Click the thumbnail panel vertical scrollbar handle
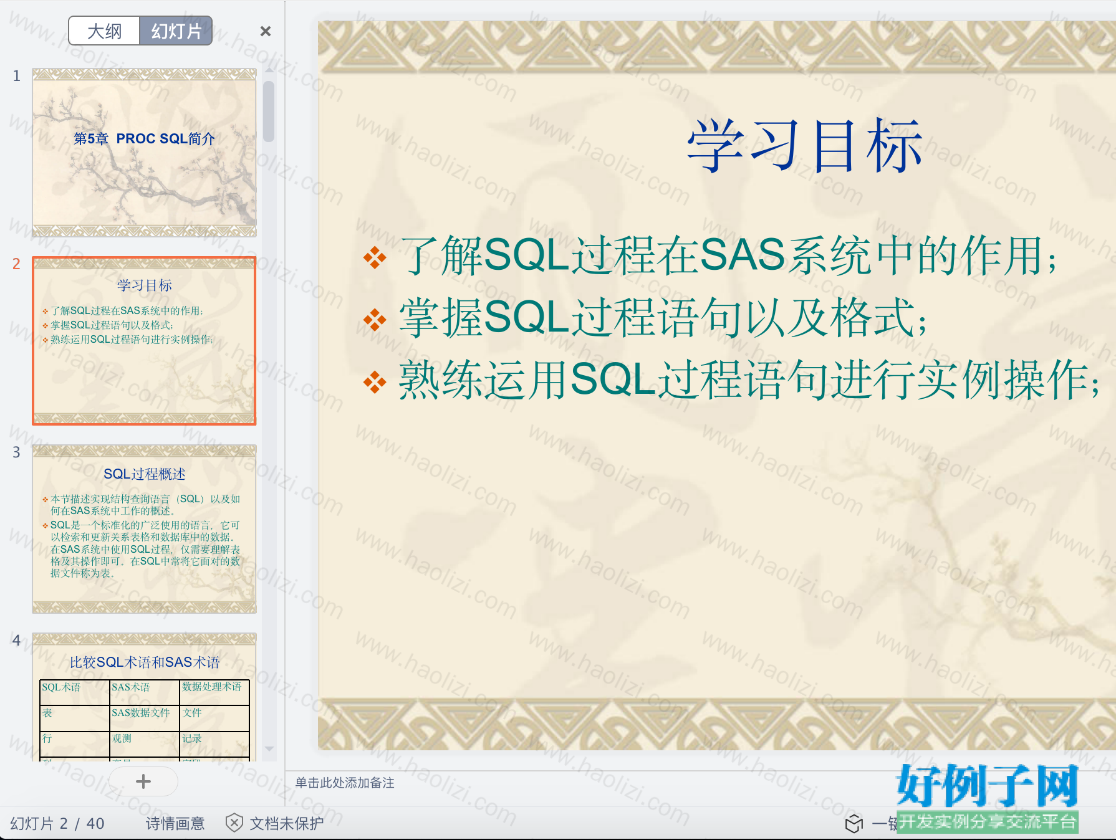This screenshot has width=1116, height=840. pos(269,112)
